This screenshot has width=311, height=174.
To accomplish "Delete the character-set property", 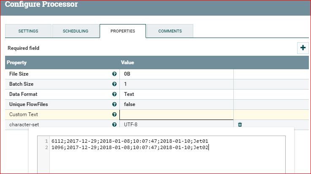I will (240, 125).
